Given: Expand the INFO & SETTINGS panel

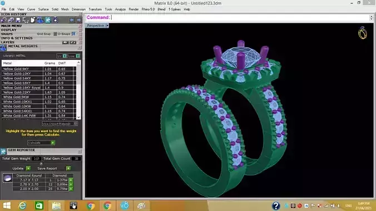Looking at the screenshot, I should 17,38.
